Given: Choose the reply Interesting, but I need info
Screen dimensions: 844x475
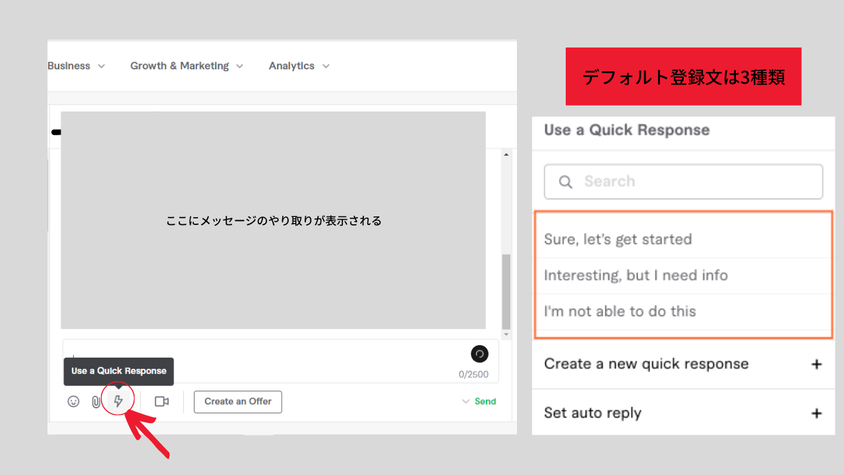Looking at the screenshot, I should click(x=636, y=275).
